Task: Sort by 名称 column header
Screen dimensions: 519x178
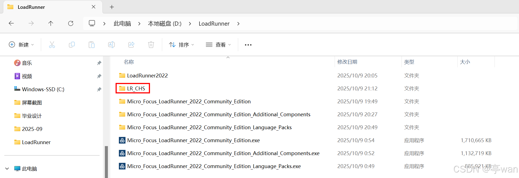Action: pyautogui.click(x=129, y=62)
